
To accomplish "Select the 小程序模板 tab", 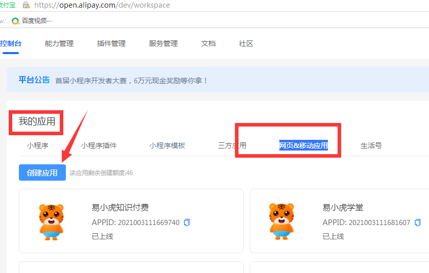I will [x=167, y=145].
